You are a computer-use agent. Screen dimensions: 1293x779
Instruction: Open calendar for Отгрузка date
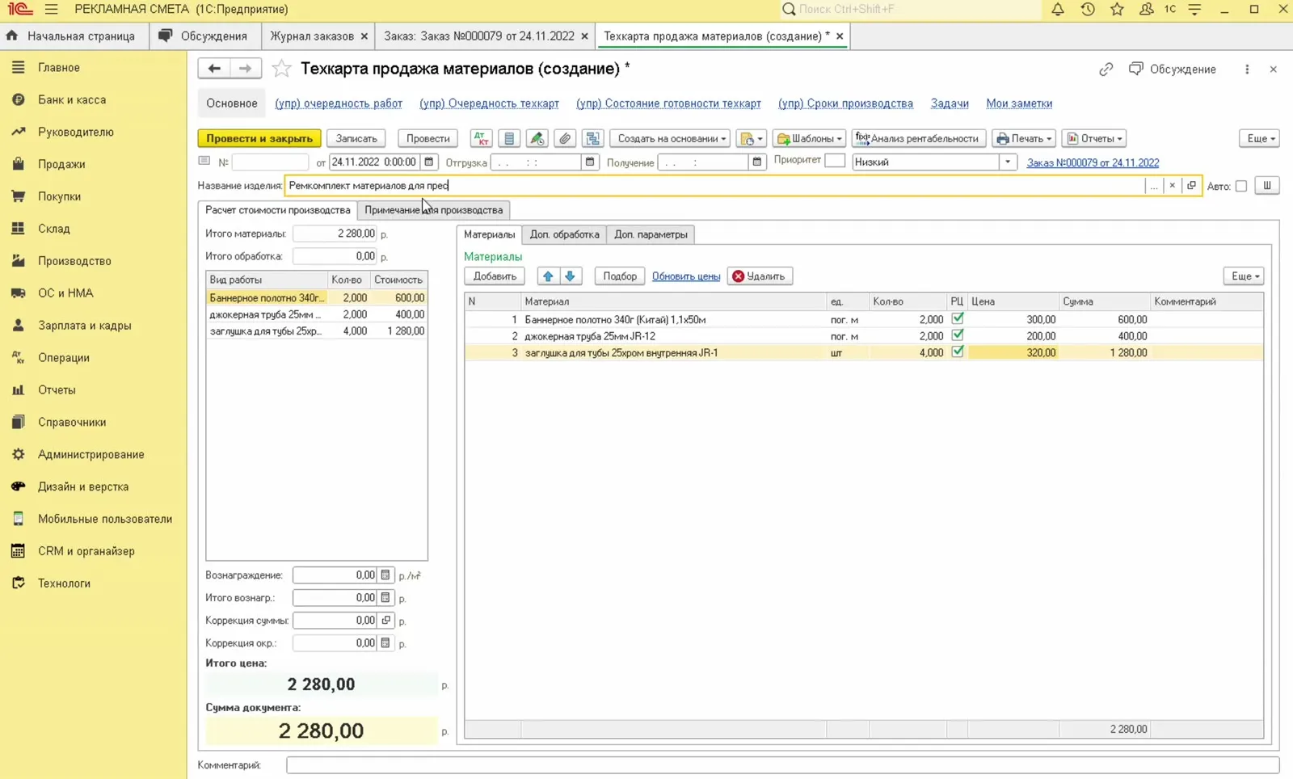pos(590,162)
